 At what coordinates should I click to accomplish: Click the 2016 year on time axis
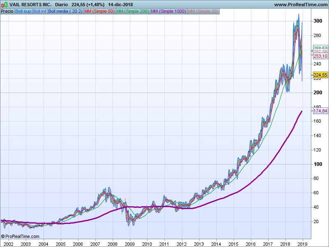(x=250, y=244)
